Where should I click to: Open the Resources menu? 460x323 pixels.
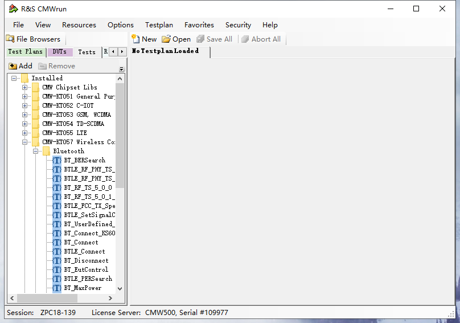(x=79, y=25)
